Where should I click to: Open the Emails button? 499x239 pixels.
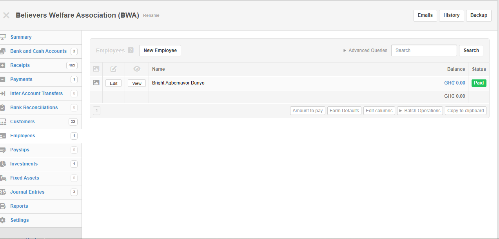click(x=425, y=15)
